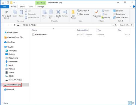Open the View ribbon tab

click(31, 7)
